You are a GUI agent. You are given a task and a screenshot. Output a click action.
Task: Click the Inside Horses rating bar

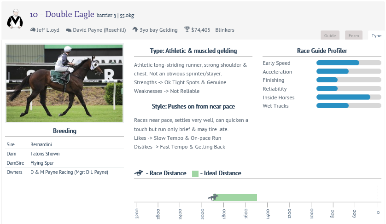348,97
